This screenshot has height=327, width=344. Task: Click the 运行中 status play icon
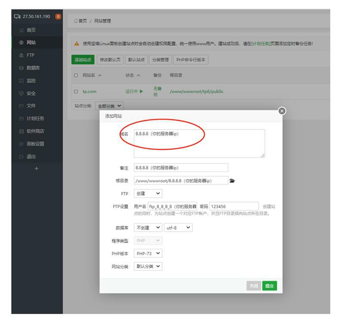141,91
